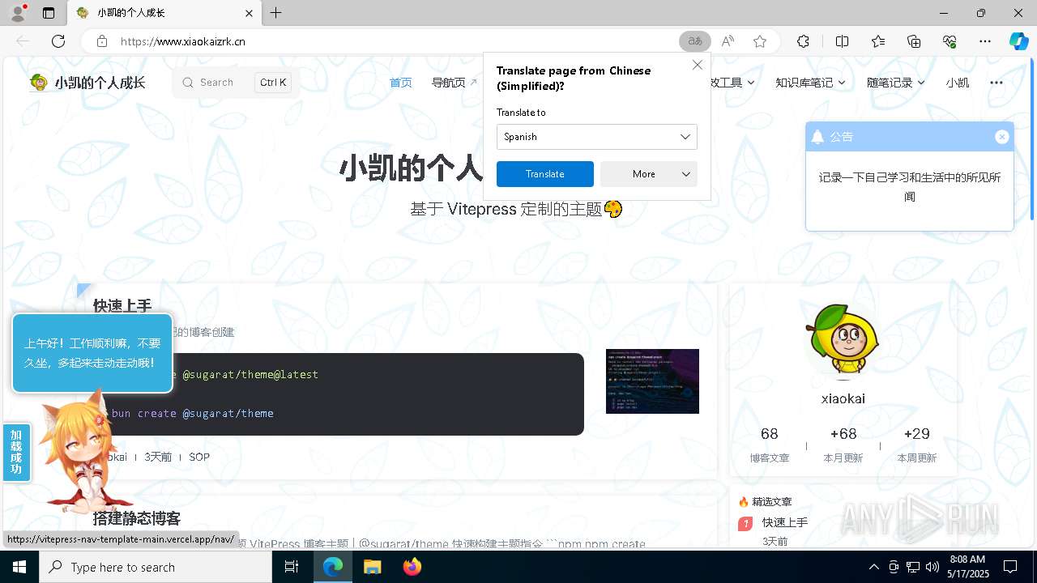Open the Windows Start menu
The width and height of the screenshot is (1037, 583).
[19, 567]
